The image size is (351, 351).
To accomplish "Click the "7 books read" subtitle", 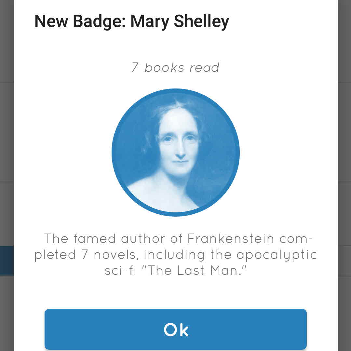I will pos(176,68).
